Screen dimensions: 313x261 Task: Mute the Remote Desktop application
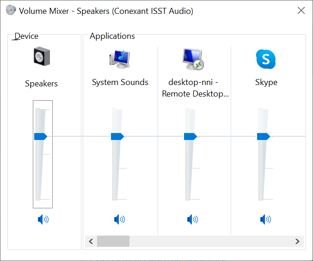pyautogui.click(x=192, y=219)
